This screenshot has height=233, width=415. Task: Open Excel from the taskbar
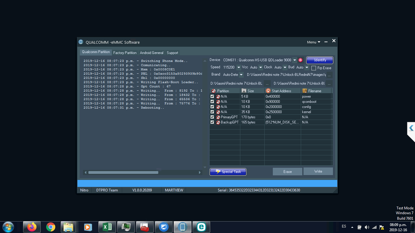click(107, 227)
